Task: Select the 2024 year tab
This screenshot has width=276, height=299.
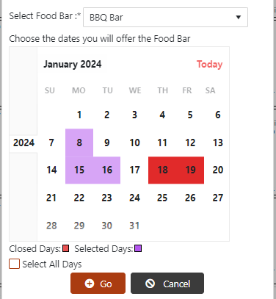Action: [x=23, y=143]
